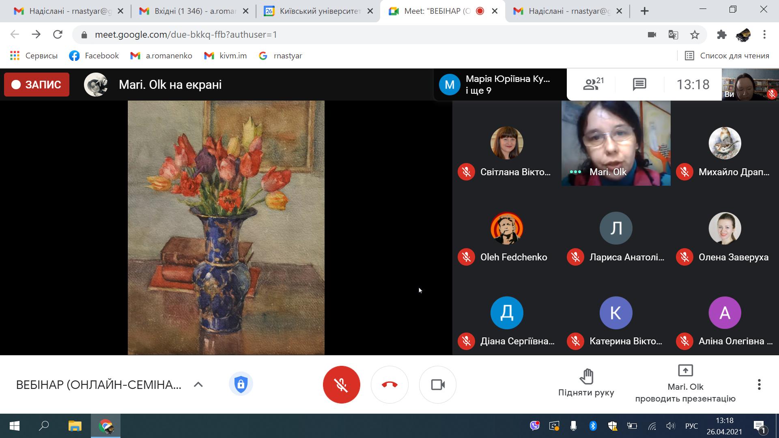Open the participants list icon
The height and width of the screenshot is (438, 779).
[593, 84]
